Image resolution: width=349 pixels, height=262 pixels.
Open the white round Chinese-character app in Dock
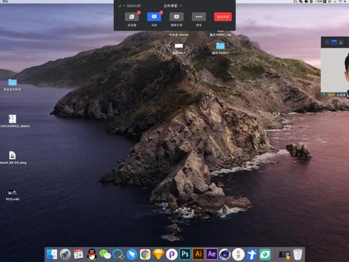click(238, 255)
